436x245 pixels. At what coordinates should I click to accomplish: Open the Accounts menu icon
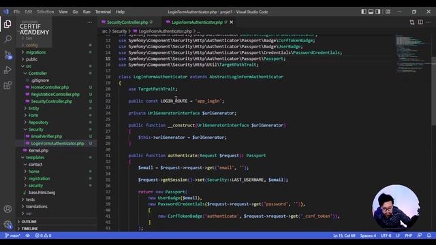coord(7,209)
